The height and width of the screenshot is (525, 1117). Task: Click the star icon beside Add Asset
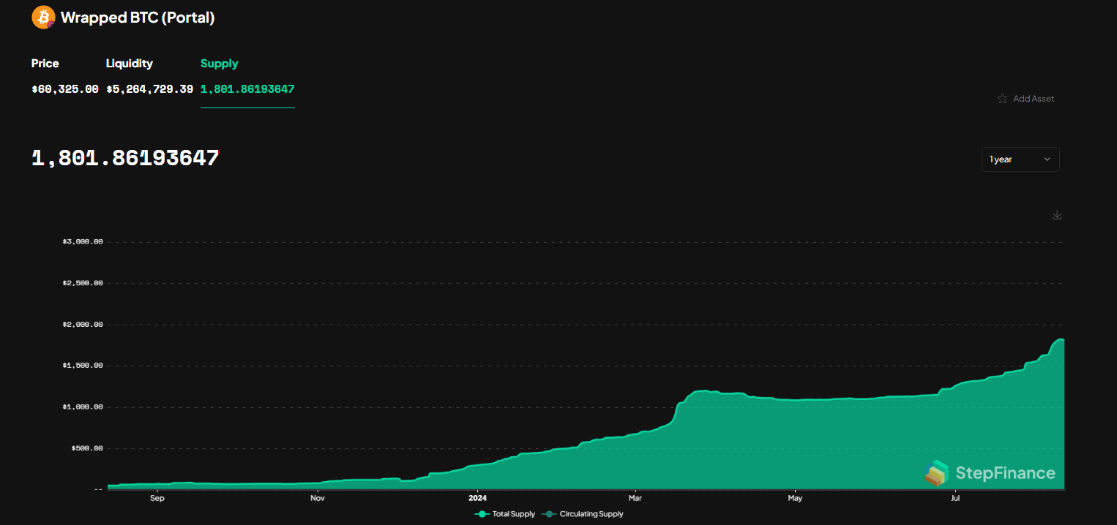[1002, 99]
